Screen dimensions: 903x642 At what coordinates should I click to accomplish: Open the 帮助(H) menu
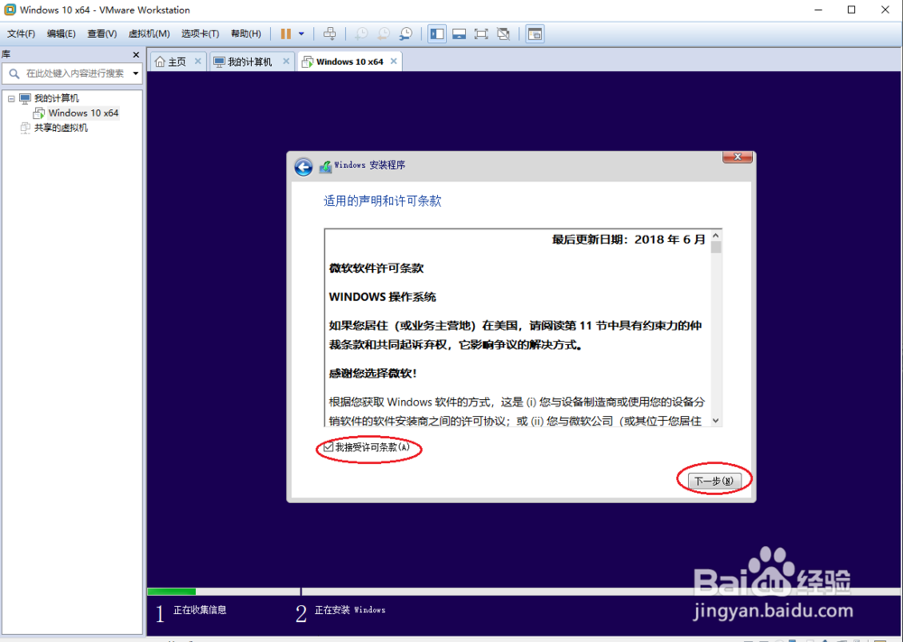pyautogui.click(x=246, y=34)
